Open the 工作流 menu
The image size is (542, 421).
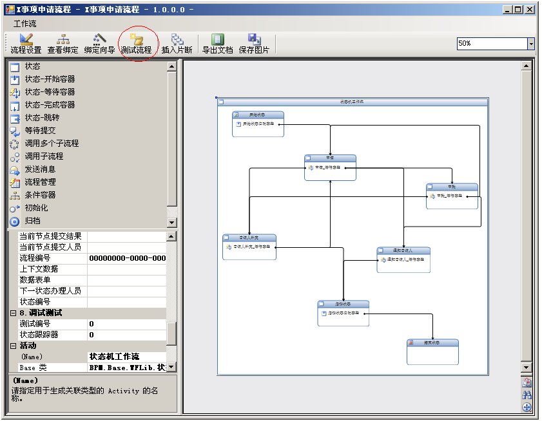[x=25, y=24]
